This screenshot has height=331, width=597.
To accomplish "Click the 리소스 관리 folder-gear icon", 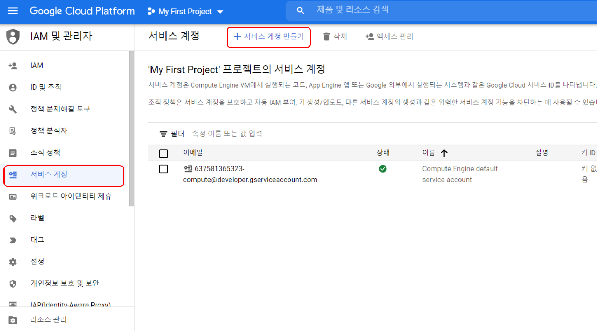I will click(13, 320).
